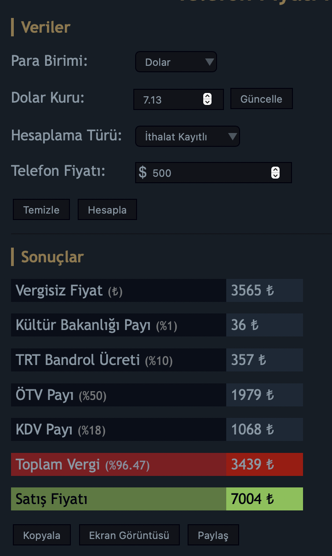Click the dollar sign in price field

tap(143, 173)
